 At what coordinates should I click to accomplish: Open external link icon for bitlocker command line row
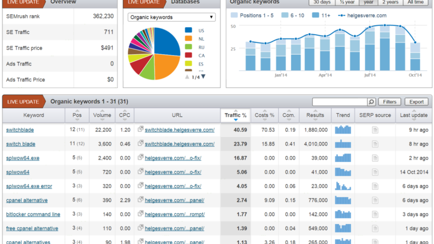click(141, 213)
